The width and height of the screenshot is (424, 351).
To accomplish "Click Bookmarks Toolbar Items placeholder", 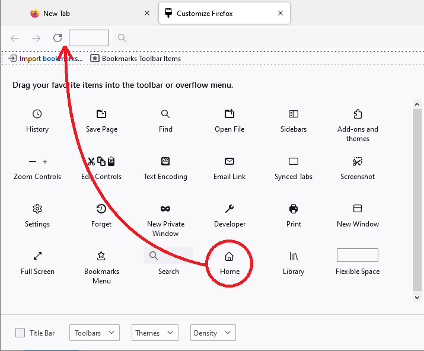I will [135, 59].
